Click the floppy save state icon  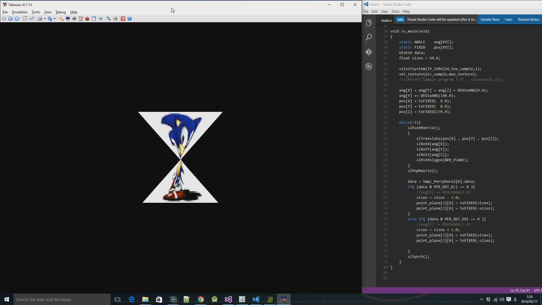(x=40, y=19)
